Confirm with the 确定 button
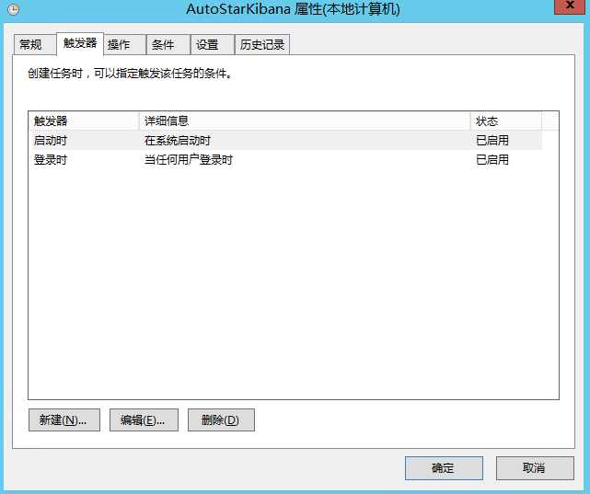 (x=443, y=467)
